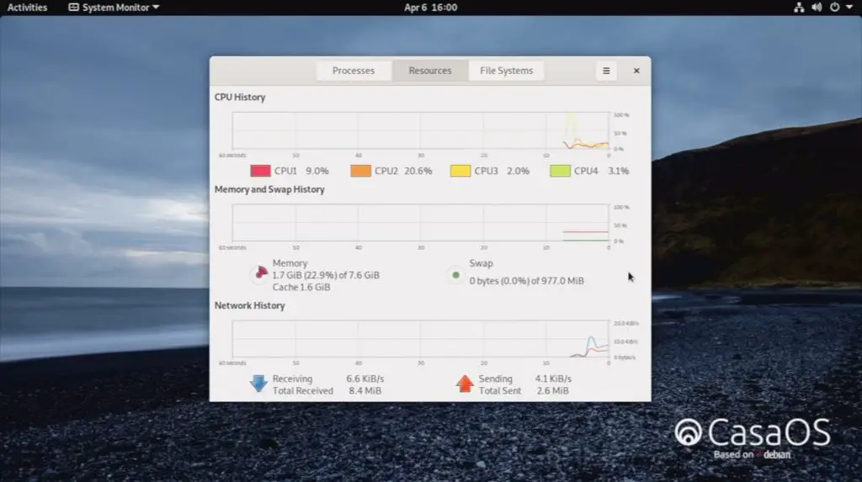Click the Memory pie chart icon
The image size is (862, 482).
(x=259, y=274)
